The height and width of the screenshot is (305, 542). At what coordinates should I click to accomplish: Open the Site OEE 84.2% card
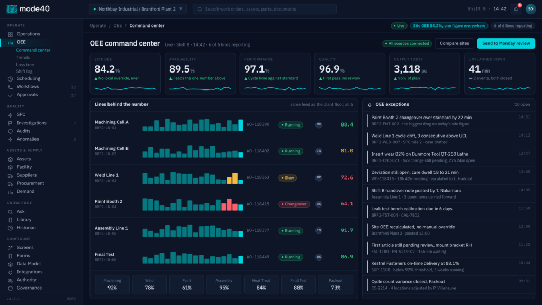pos(125,74)
